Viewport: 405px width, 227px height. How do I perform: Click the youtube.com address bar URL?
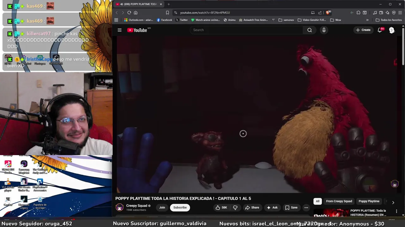[x=205, y=13]
